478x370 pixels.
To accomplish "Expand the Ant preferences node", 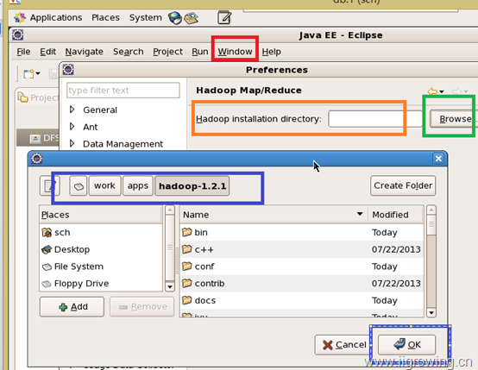I will click(x=72, y=127).
